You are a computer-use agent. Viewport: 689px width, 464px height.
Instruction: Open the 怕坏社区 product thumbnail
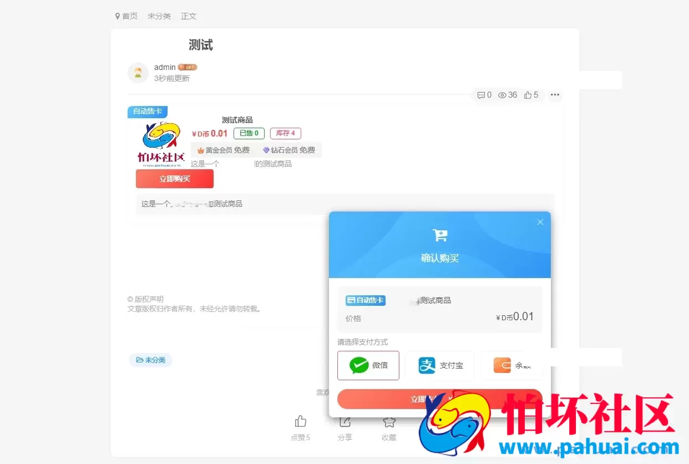point(160,144)
